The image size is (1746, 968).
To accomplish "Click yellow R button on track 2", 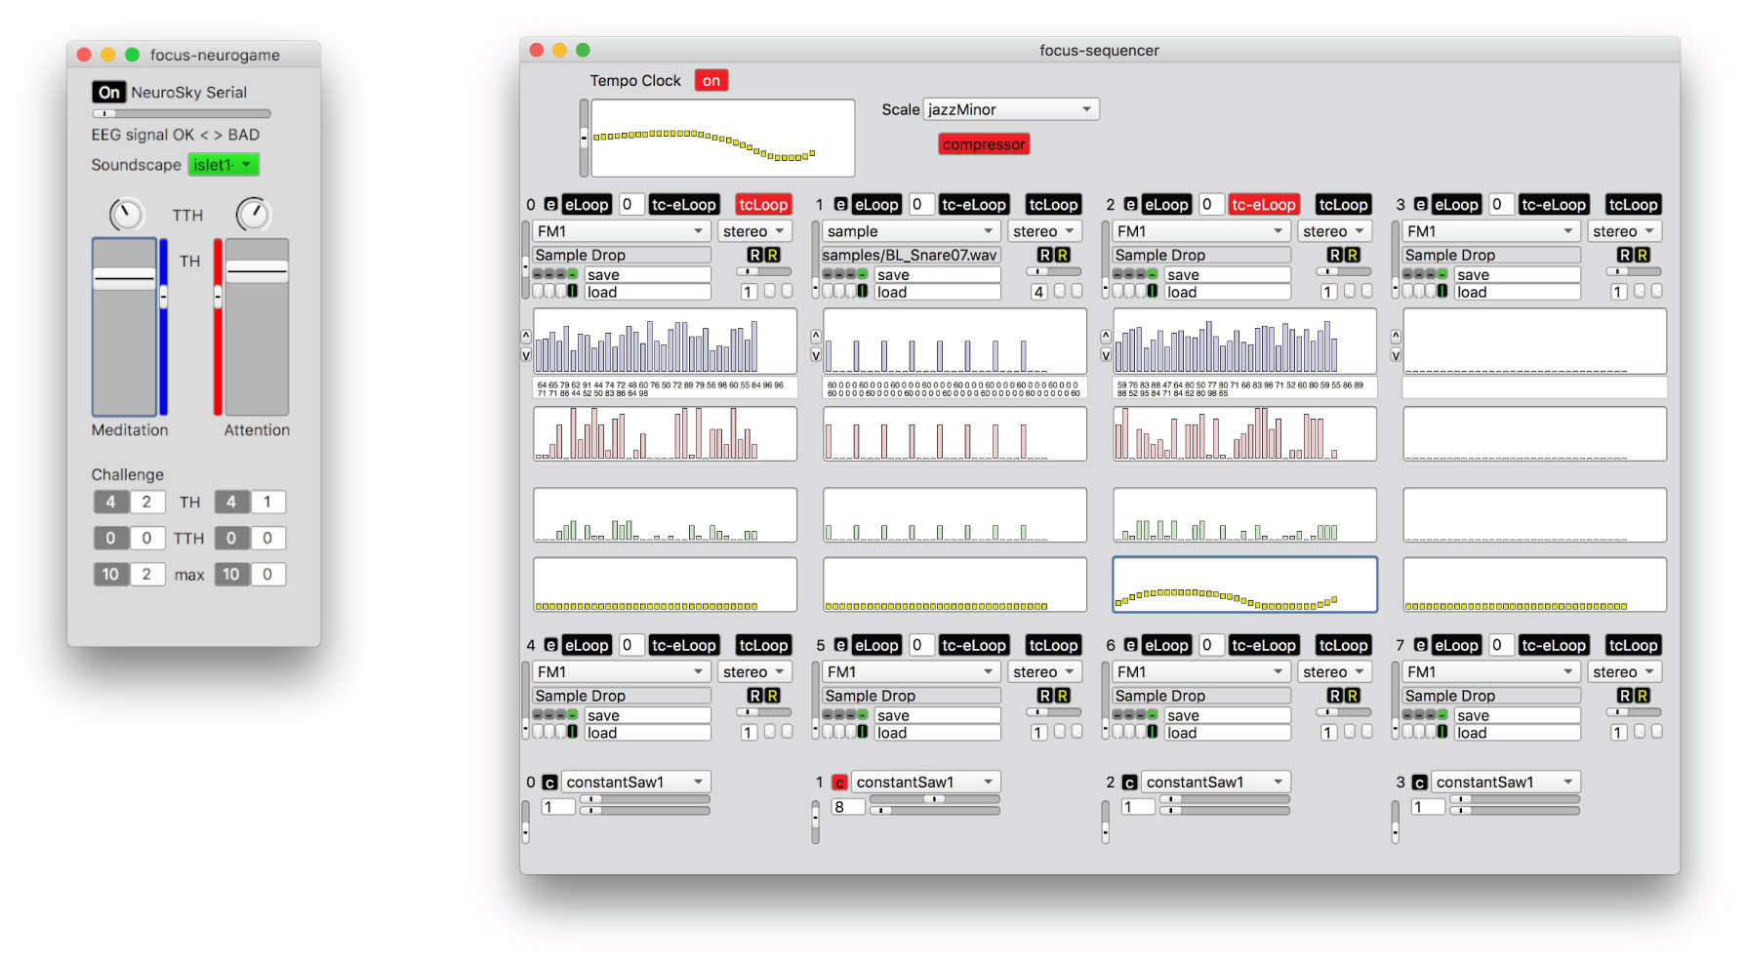I will click(x=1352, y=255).
